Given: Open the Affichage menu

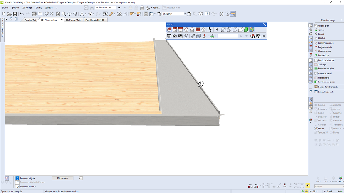Looking at the screenshot, I should [x=27, y=7].
